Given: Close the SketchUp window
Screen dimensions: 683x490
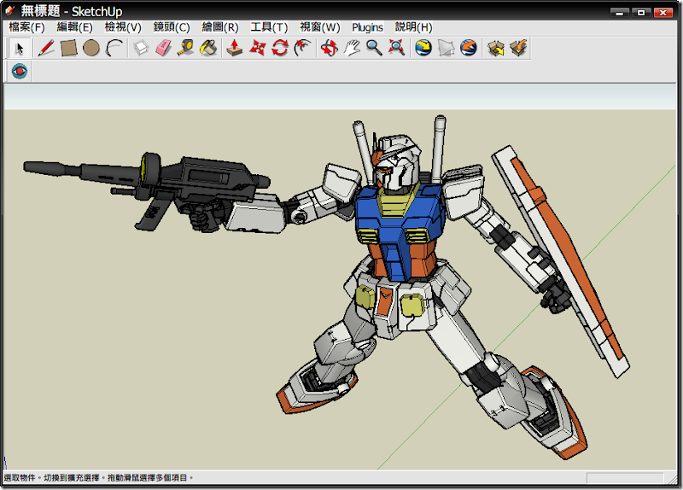Looking at the screenshot, I should click(663, 12).
